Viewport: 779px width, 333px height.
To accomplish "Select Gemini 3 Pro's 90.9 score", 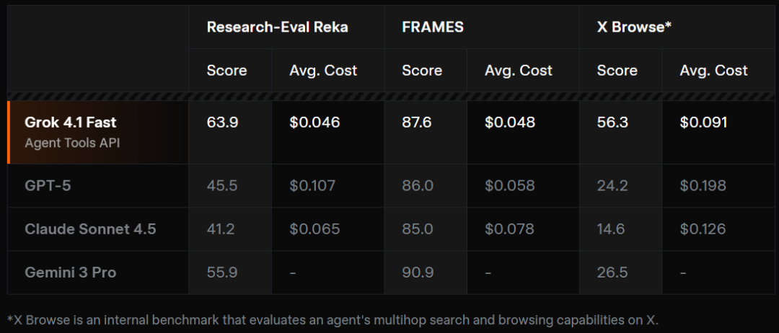I will tap(418, 272).
